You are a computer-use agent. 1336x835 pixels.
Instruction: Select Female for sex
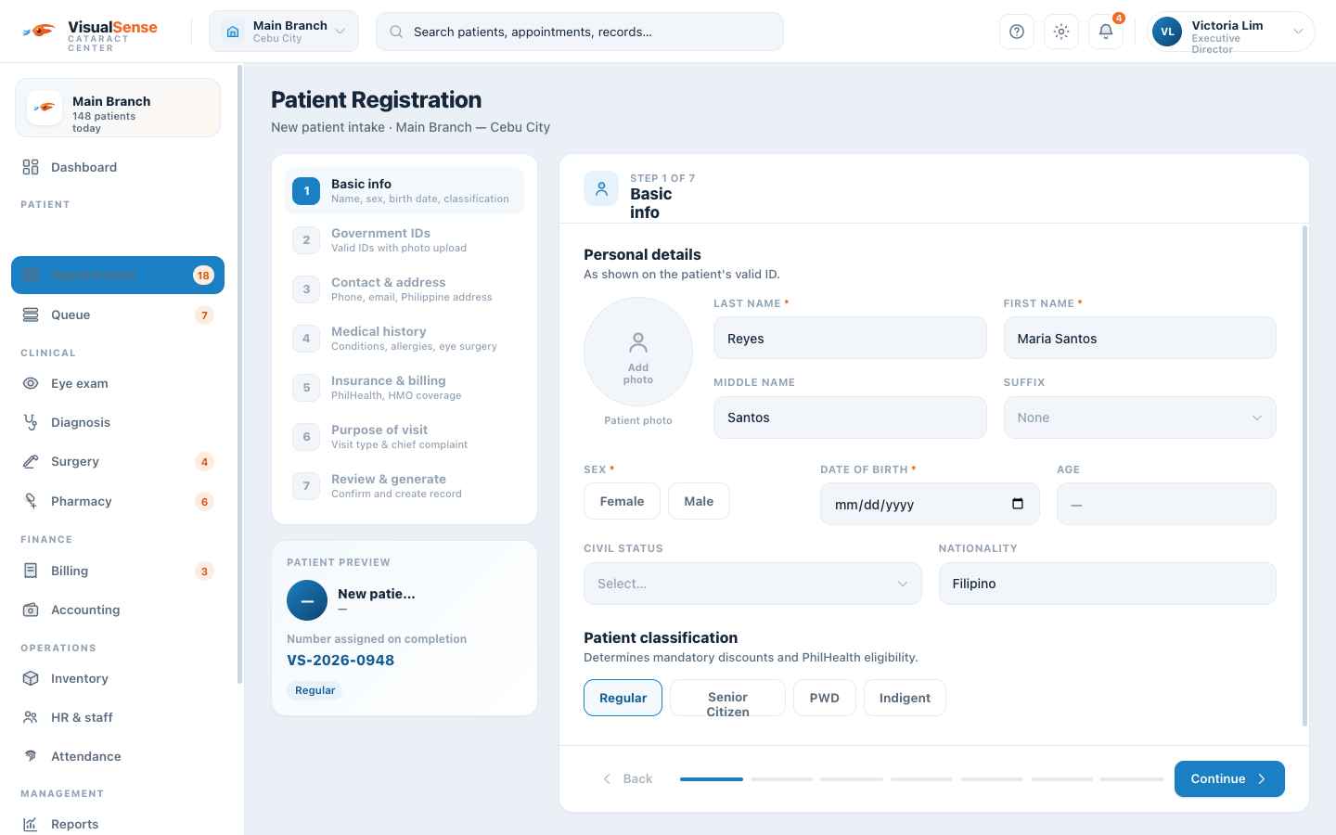622,501
